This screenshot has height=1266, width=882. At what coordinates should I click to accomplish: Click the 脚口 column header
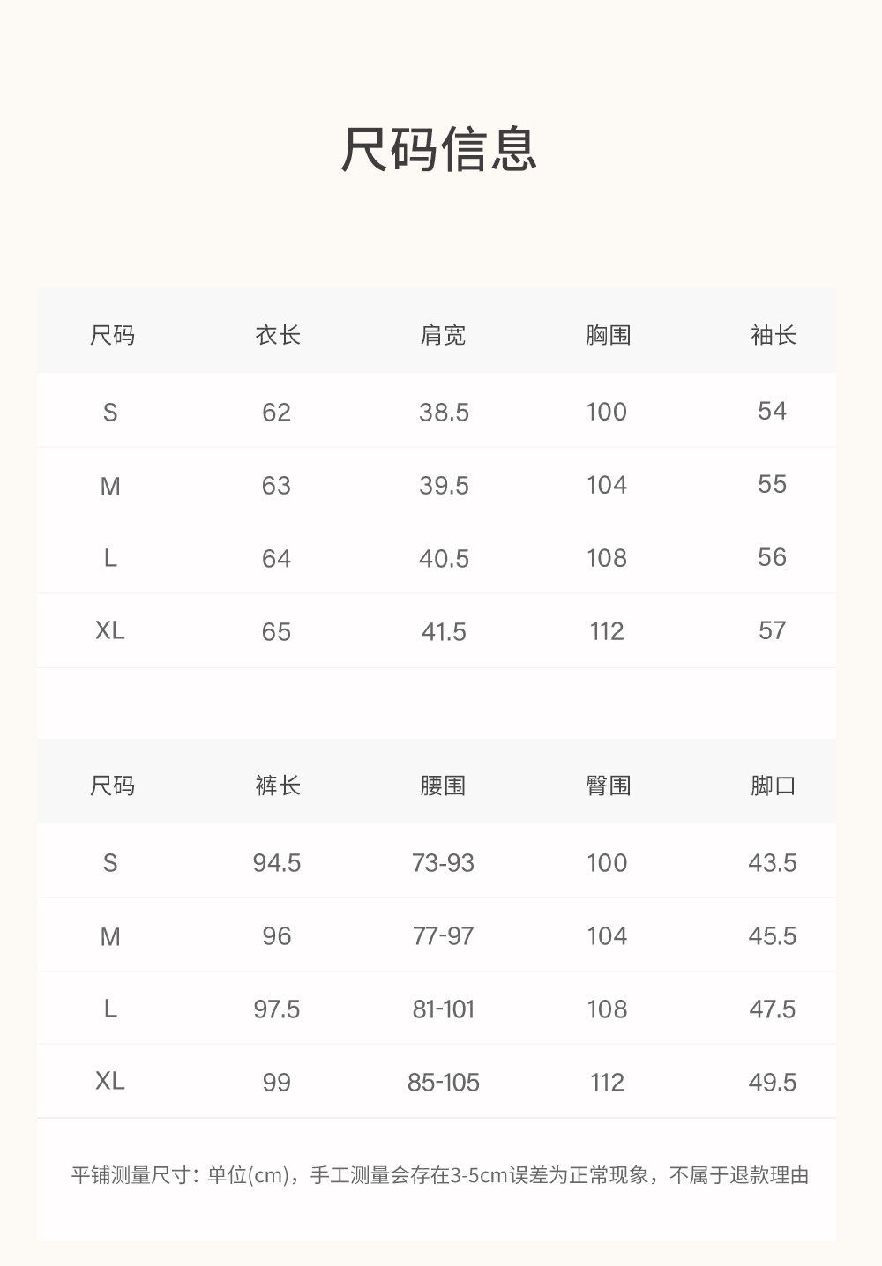point(773,786)
